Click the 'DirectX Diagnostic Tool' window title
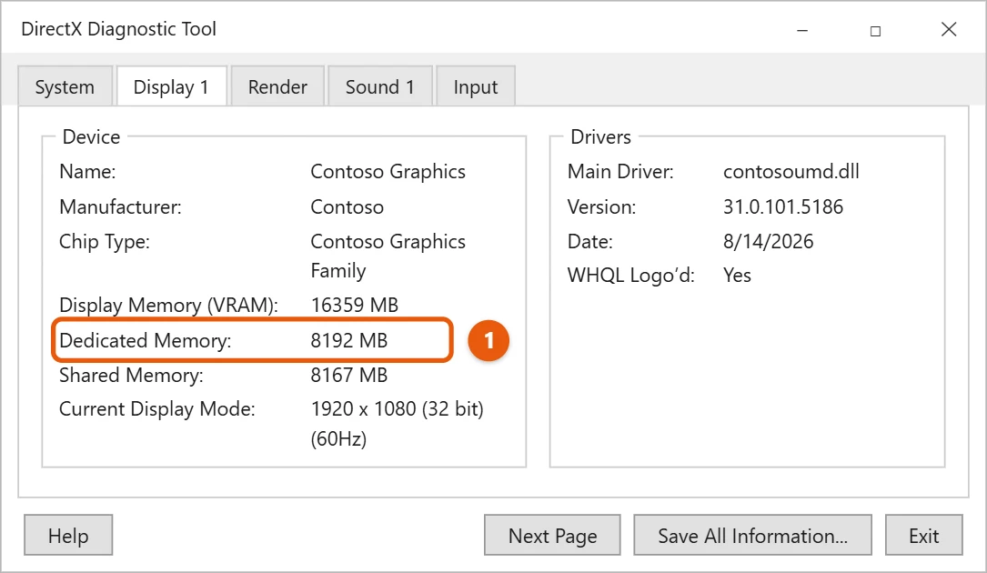Image resolution: width=987 pixels, height=573 pixels. tap(118, 29)
